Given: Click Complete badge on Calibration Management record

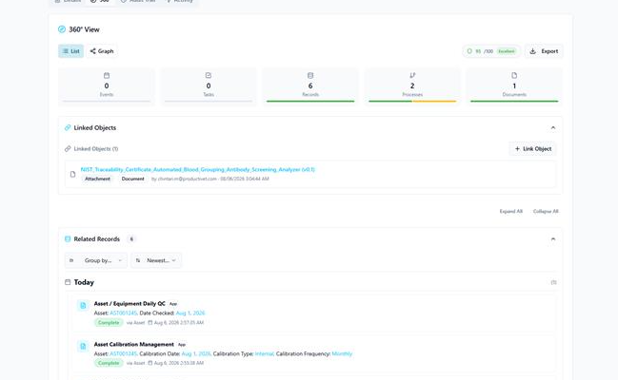Looking at the screenshot, I should 109,363.
